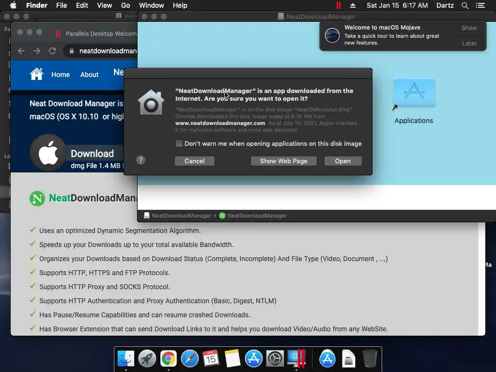
Task: Click Show Web Page button
Action: [283, 161]
